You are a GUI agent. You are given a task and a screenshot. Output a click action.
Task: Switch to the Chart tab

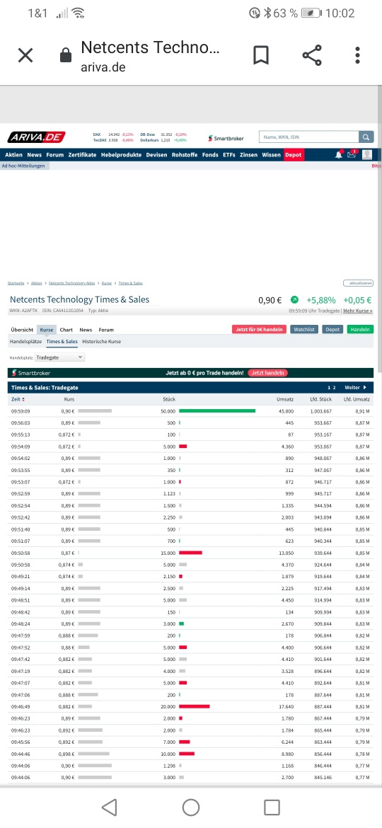point(66,330)
